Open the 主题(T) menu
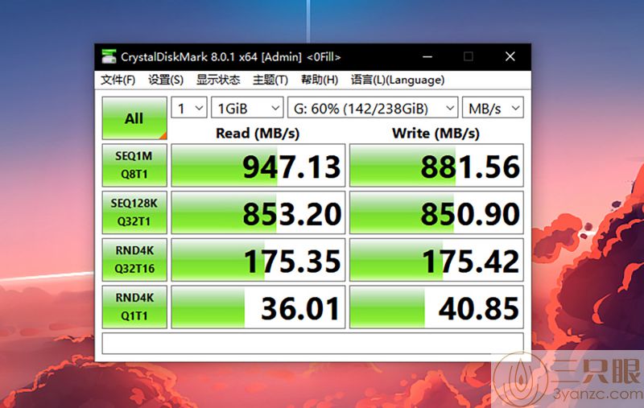 point(270,80)
